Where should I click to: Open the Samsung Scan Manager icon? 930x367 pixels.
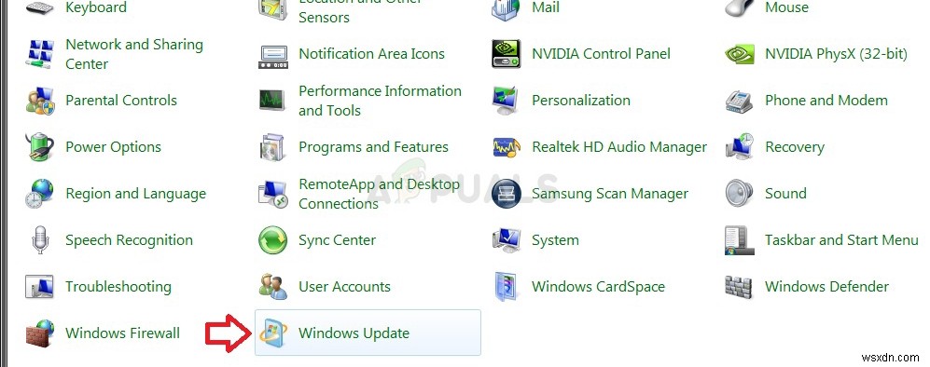(x=507, y=194)
